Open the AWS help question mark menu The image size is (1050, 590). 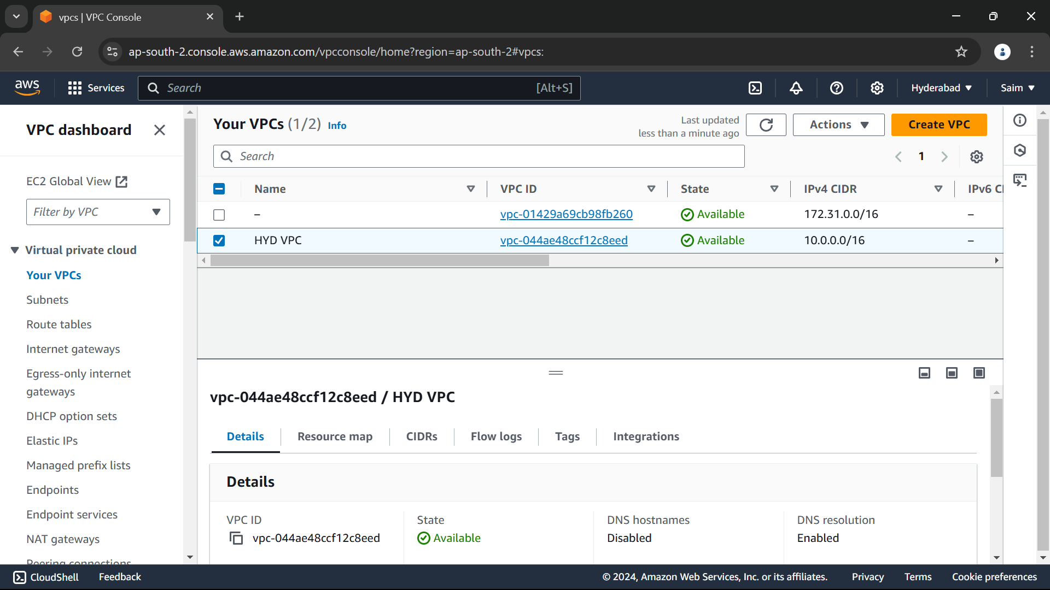tap(837, 88)
